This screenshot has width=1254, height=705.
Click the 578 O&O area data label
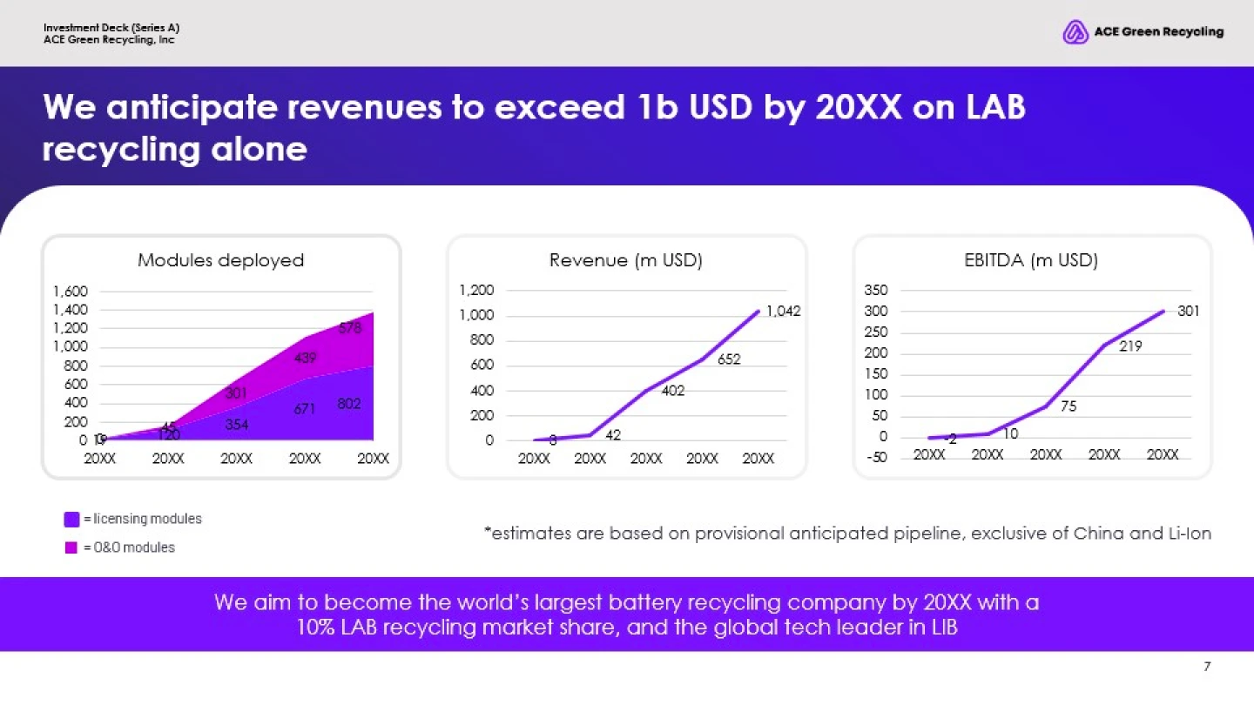click(351, 328)
